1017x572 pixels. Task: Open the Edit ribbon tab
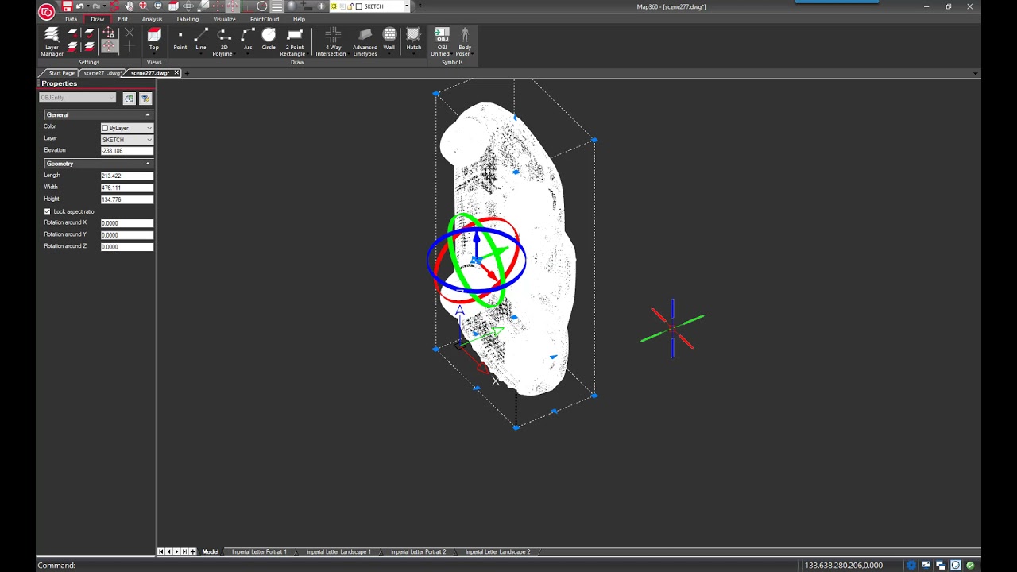coord(122,19)
